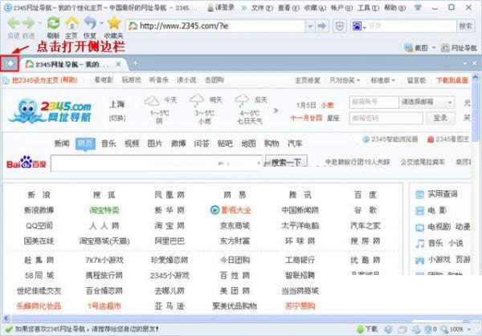Viewport: 482px width, 336px height.
Task: Click the 搜索一下 search button
Action: click(x=286, y=162)
